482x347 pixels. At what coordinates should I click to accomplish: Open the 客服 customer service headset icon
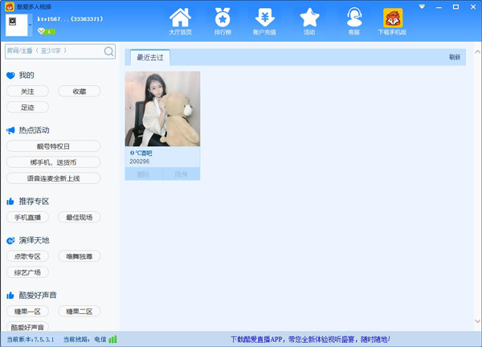coord(353,18)
